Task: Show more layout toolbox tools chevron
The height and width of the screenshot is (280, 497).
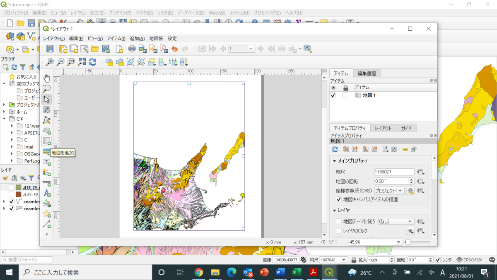Action: (x=47, y=234)
